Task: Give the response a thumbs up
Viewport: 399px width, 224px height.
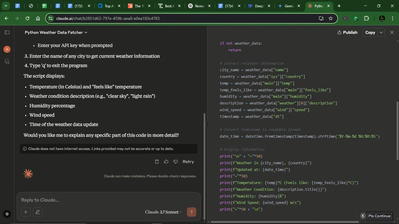Action: click(166, 162)
